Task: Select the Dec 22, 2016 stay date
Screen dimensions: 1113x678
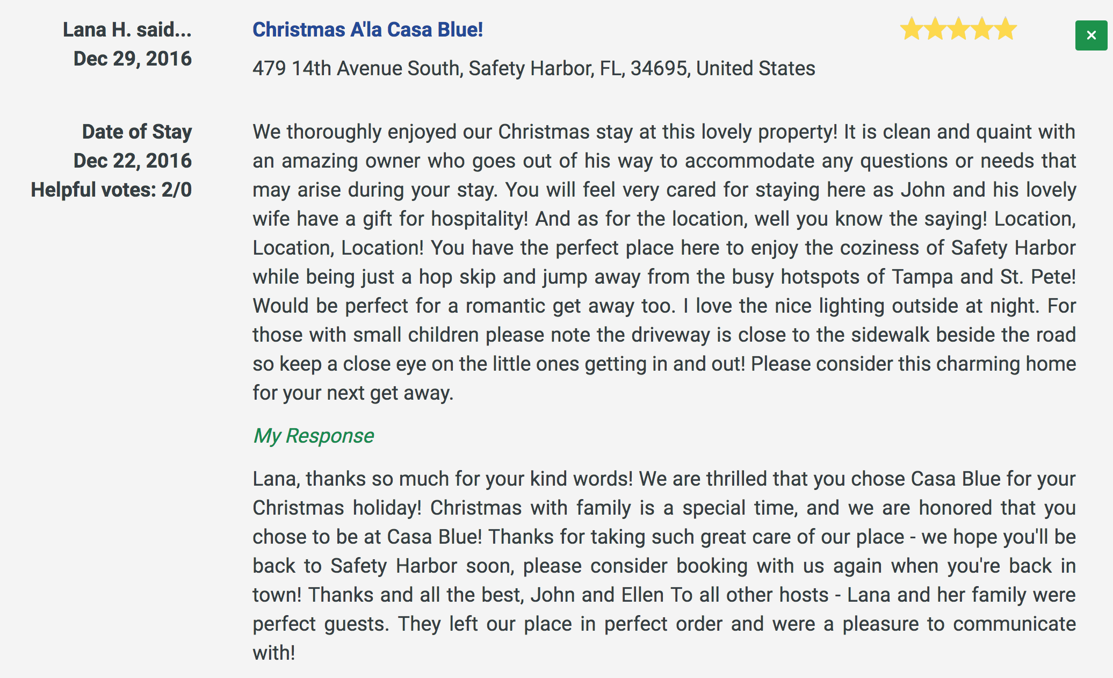Action: [133, 161]
